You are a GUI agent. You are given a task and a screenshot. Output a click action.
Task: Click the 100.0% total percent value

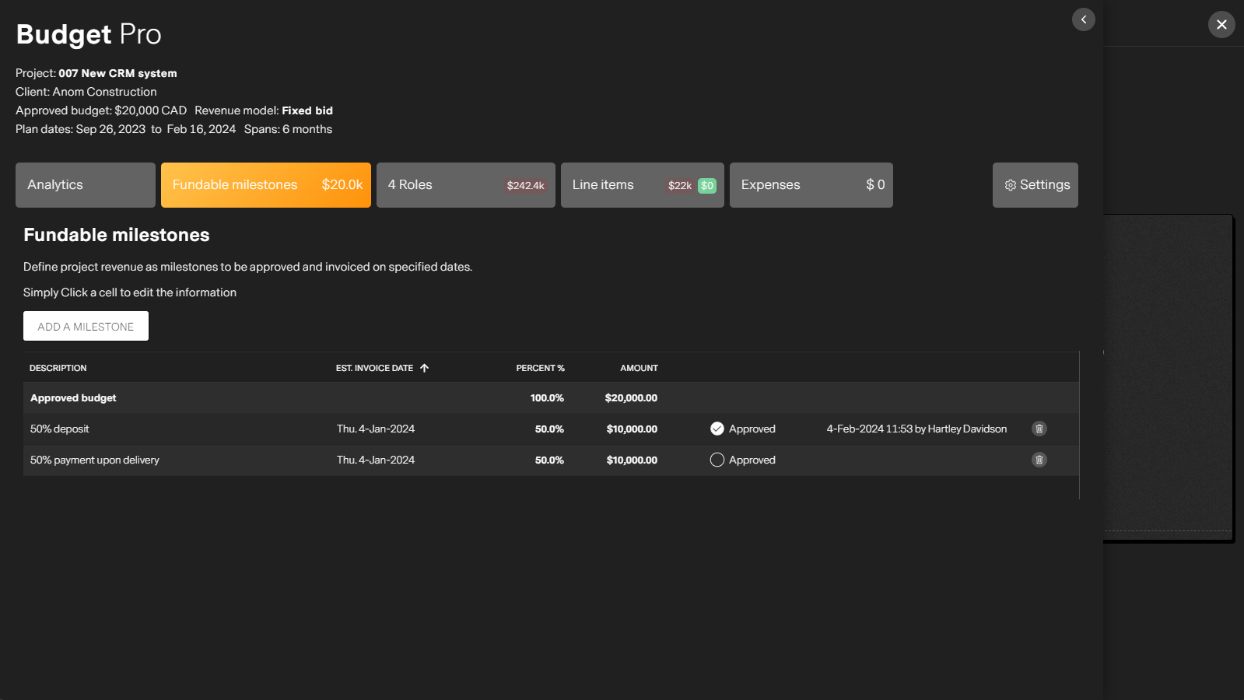coord(547,397)
